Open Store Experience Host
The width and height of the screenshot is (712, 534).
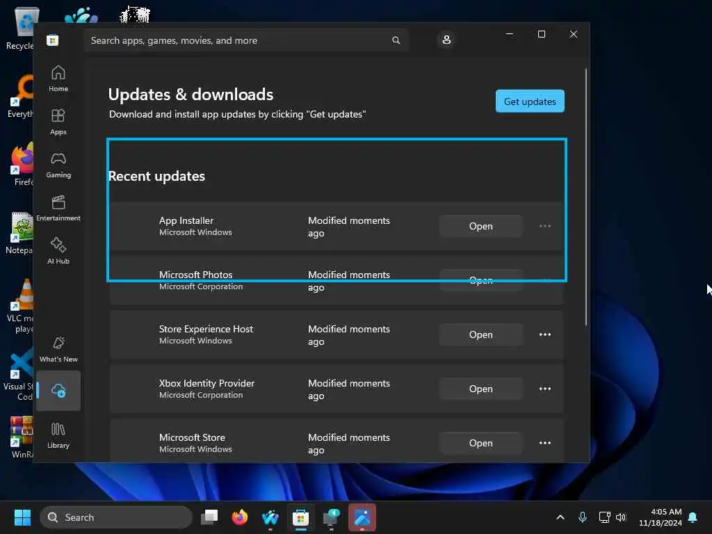coord(481,334)
